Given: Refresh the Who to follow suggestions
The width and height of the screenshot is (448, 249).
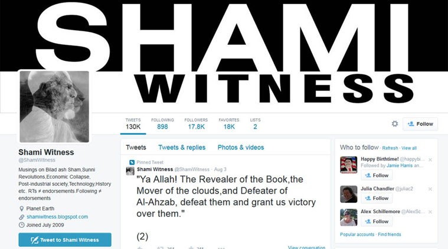Looking at the screenshot, I should [x=390, y=148].
